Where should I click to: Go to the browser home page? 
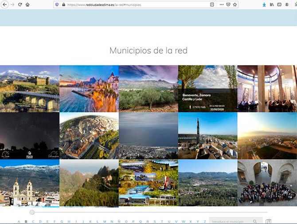pos(27,4)
